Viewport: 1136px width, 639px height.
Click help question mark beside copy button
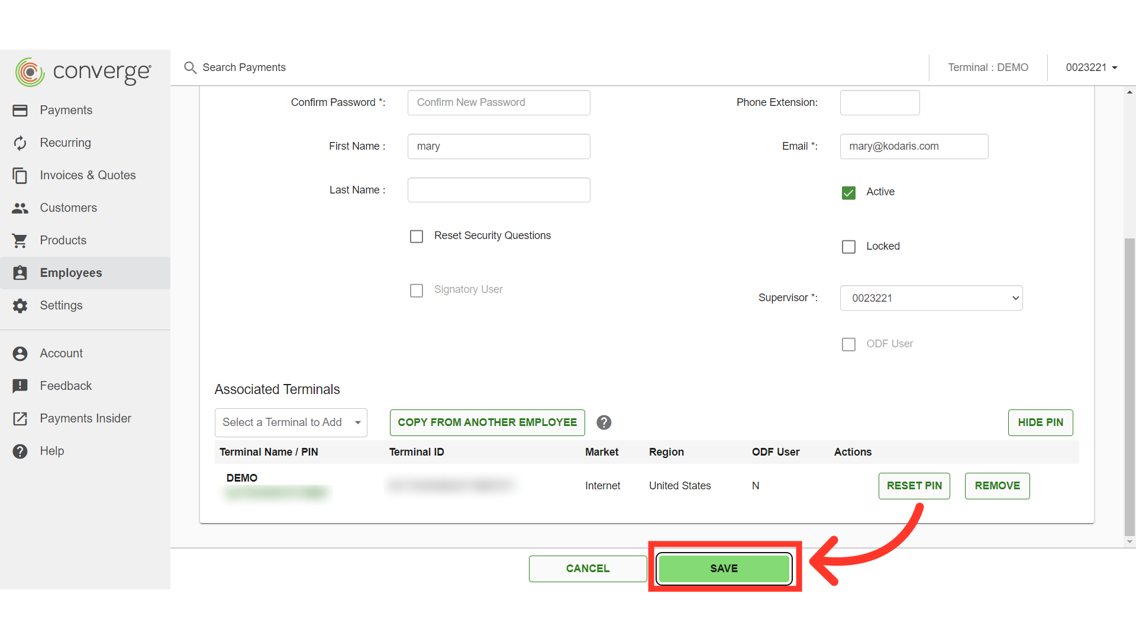[603, 422]
